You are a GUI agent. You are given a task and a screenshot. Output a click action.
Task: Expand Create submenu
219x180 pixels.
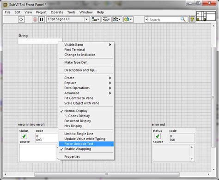(x=86, y=78)
